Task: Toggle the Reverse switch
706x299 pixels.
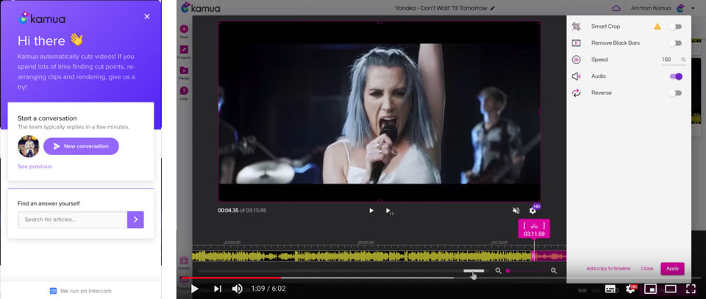Action: [x=675, y=93]
